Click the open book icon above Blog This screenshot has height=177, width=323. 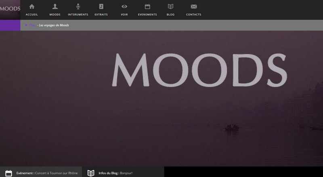tap(170, 6)
